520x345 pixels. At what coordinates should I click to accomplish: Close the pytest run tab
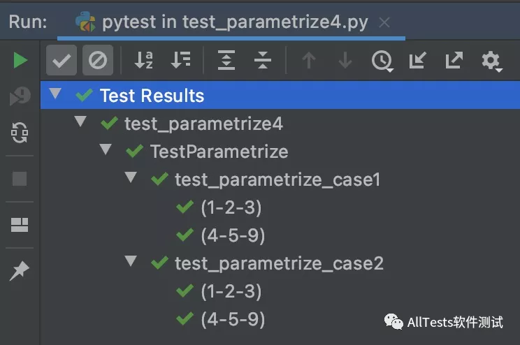click(384, 22)
